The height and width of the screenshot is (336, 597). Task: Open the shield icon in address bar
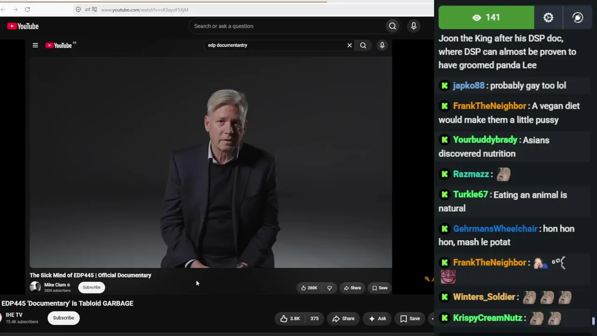pyautogui.click(x=78, y=9)
